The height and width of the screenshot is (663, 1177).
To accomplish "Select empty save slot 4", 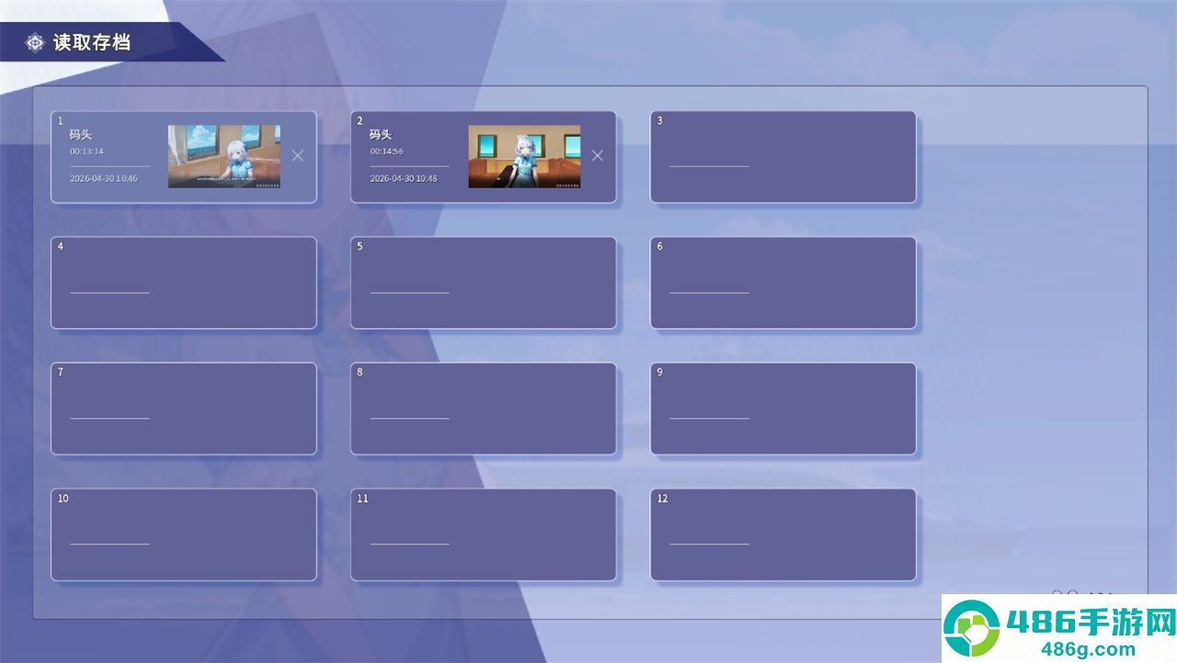I will (184, 283).
